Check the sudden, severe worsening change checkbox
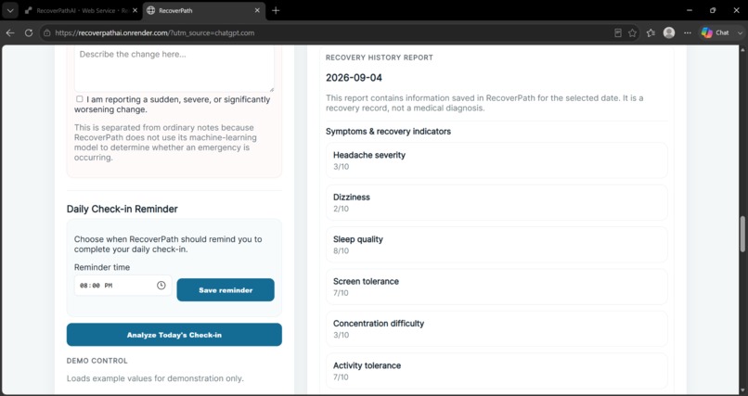The height and width of the screenshot is (396, 748). tap(79, 99)
